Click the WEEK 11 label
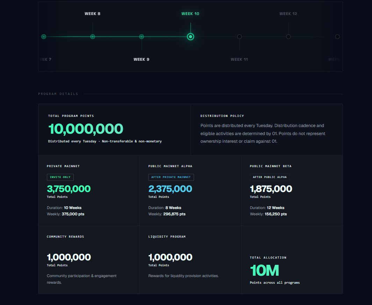The height and width of the screenshot is (305, 372). coord(239,59)
